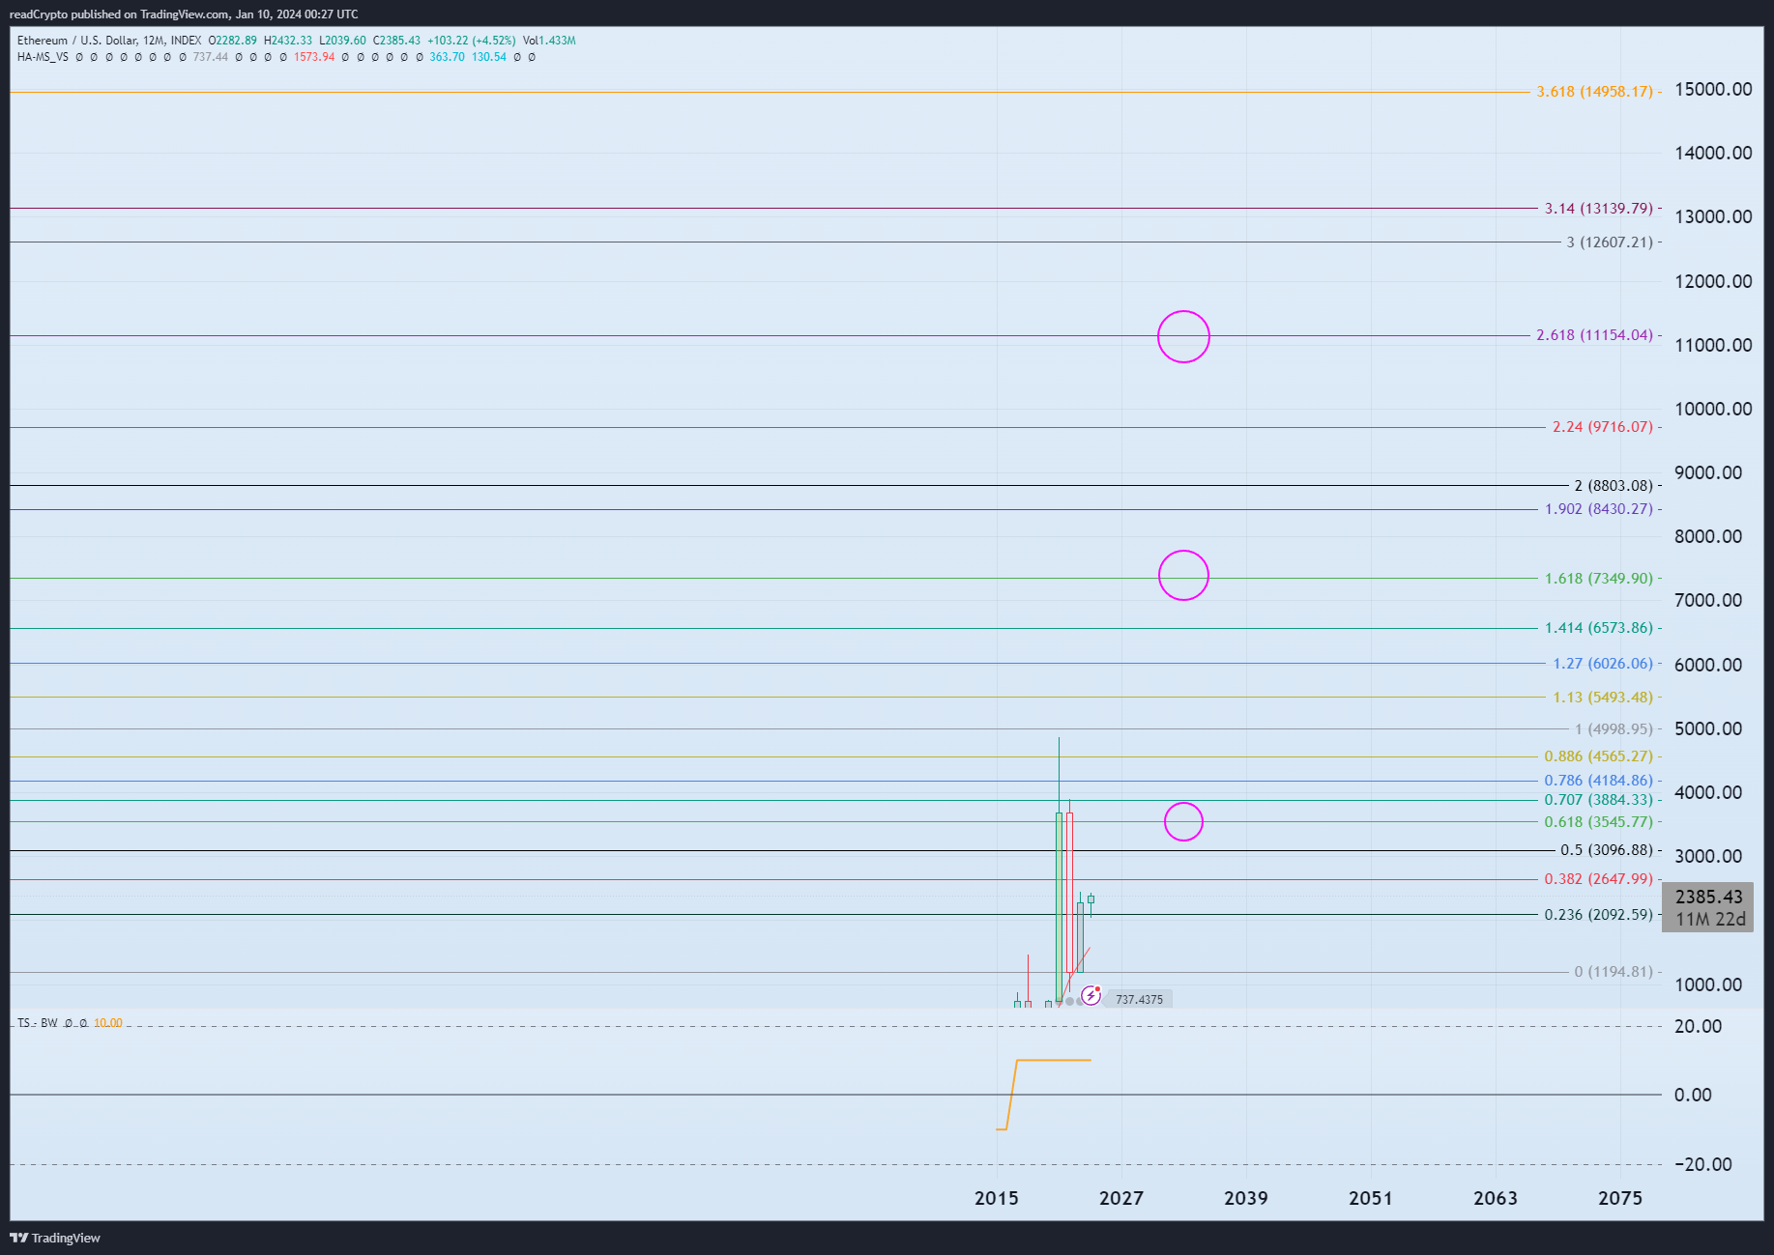This screenshot has width=1774, height=1255.
Task: Click the L2039.60 low value
Action: tap(342, 41)
